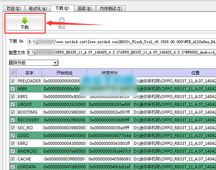Toggle the EBR2 checkbox
216x170 pixels.
pos(13,143)
